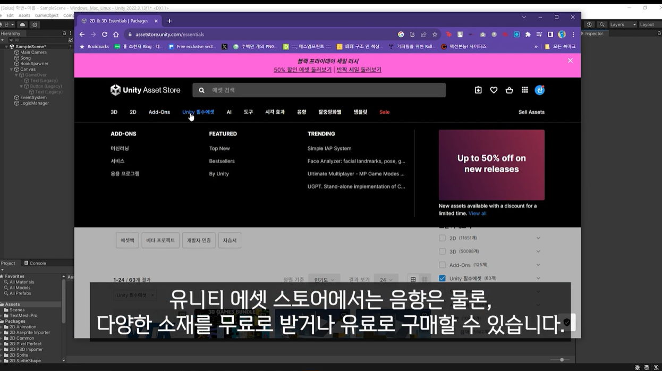The image size is (662, 371).
Task: Open the Layers dropdown in Unity
Action: pyautogui.click(x=622, y=24)
